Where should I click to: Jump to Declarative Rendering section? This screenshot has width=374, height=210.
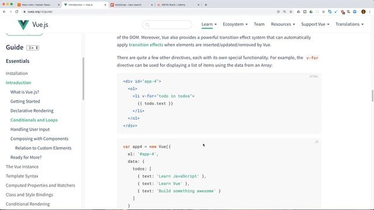coord(32,111)
